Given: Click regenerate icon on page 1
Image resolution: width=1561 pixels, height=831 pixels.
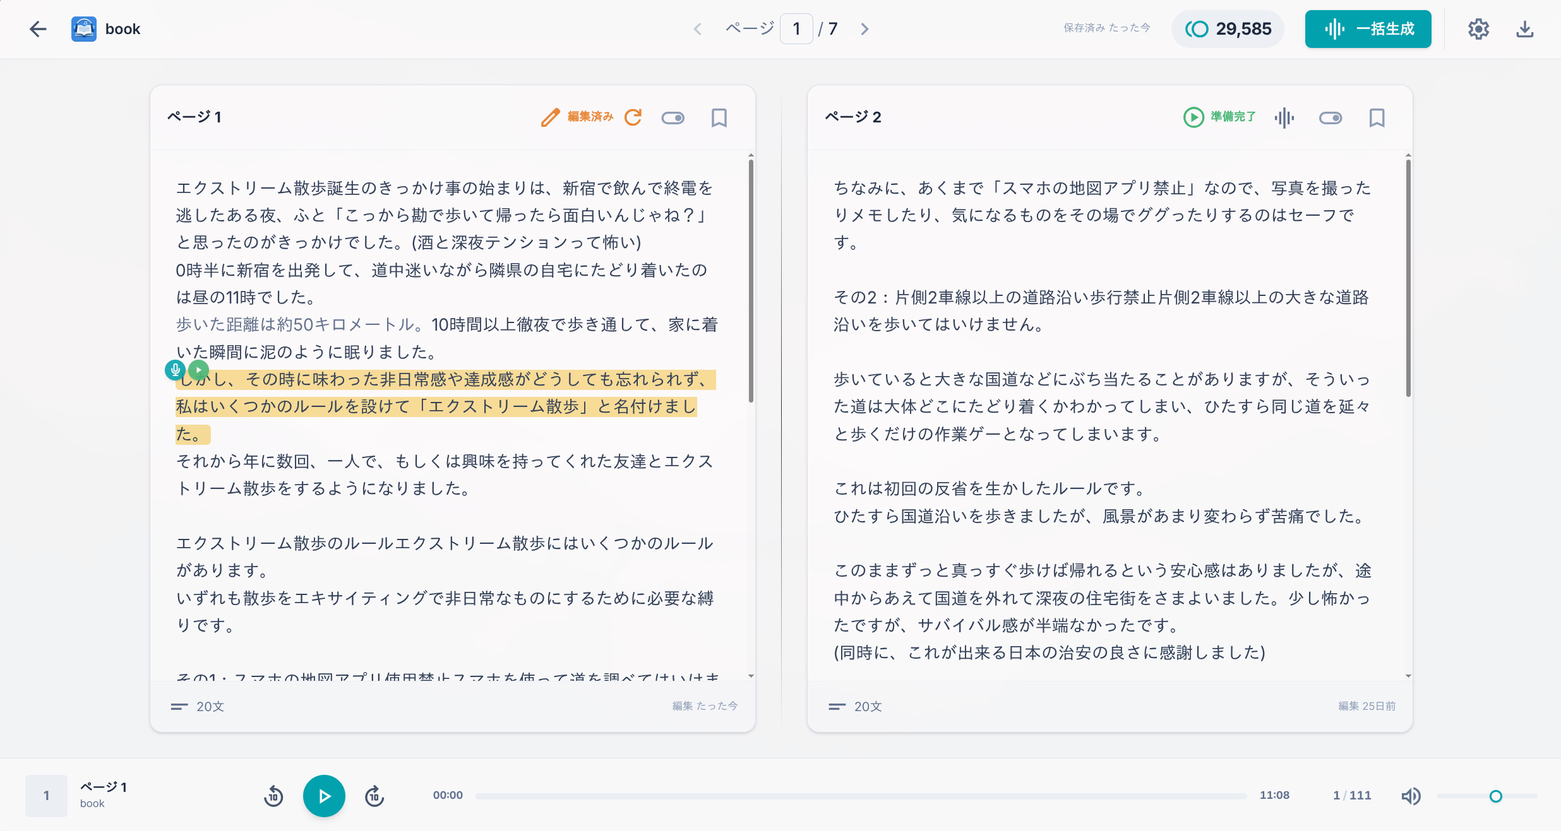Looking at the screenshot, I should 633,117.
